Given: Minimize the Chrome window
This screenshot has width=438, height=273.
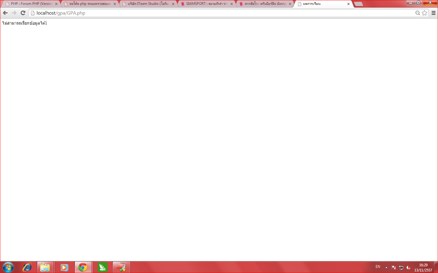Looking at the screenshot, I should tap(411, 3).
